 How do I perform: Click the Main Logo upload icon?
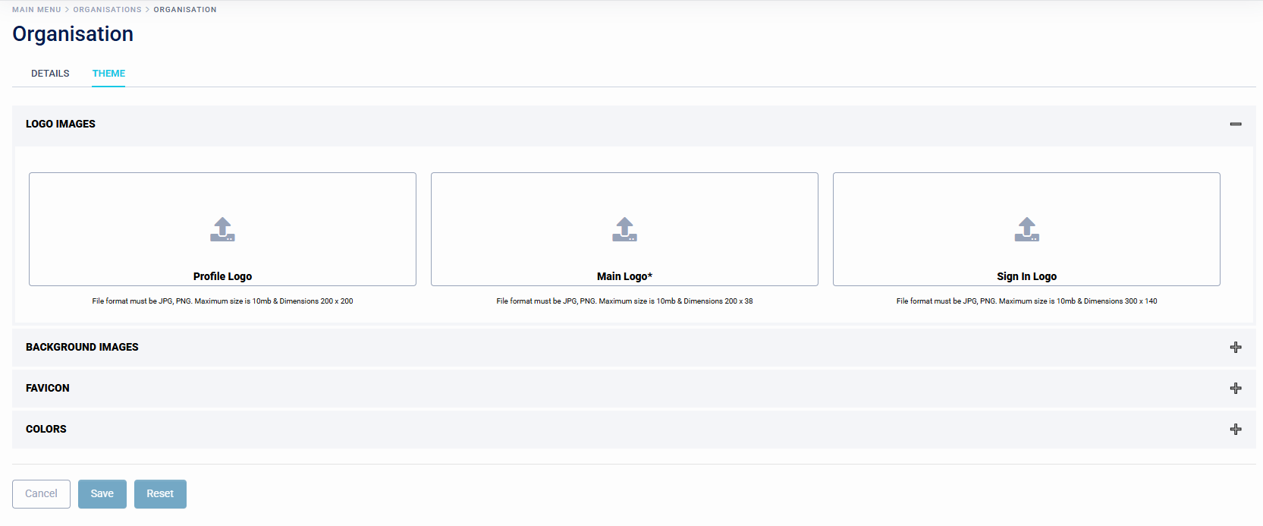pos(624,229)
